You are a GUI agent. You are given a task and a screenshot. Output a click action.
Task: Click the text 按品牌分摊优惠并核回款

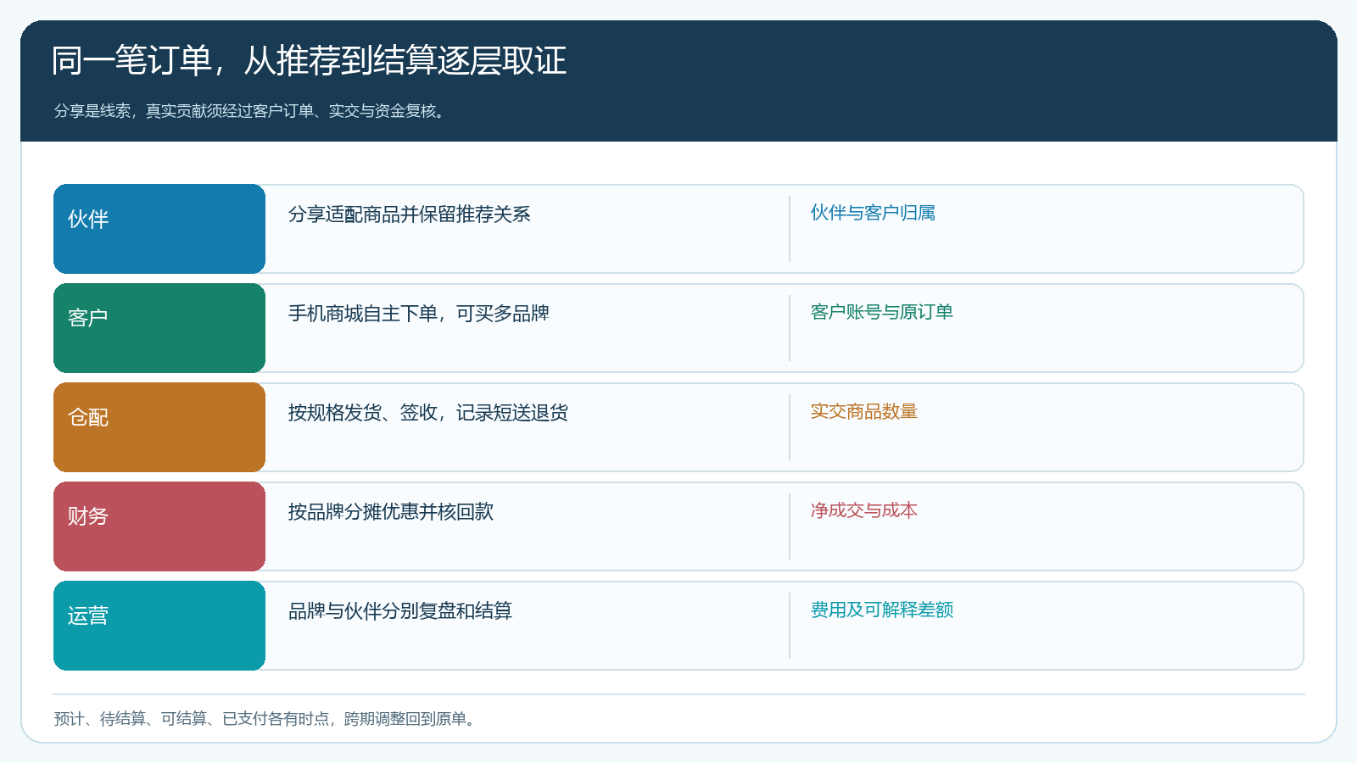pos(391,512)
